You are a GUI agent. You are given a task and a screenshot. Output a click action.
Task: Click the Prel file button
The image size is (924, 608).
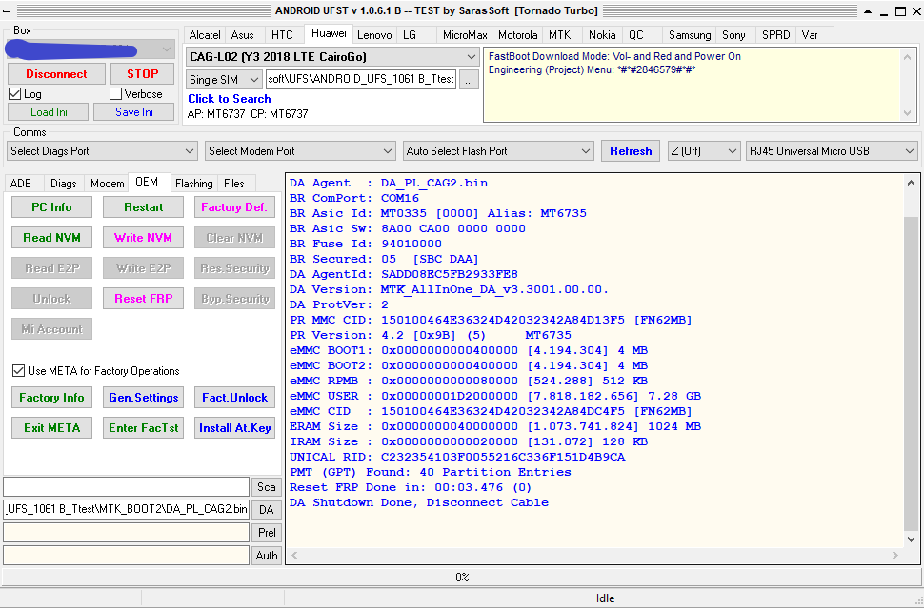[267, 533]
